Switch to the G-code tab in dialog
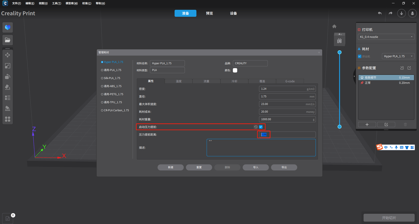 (290, 81)
